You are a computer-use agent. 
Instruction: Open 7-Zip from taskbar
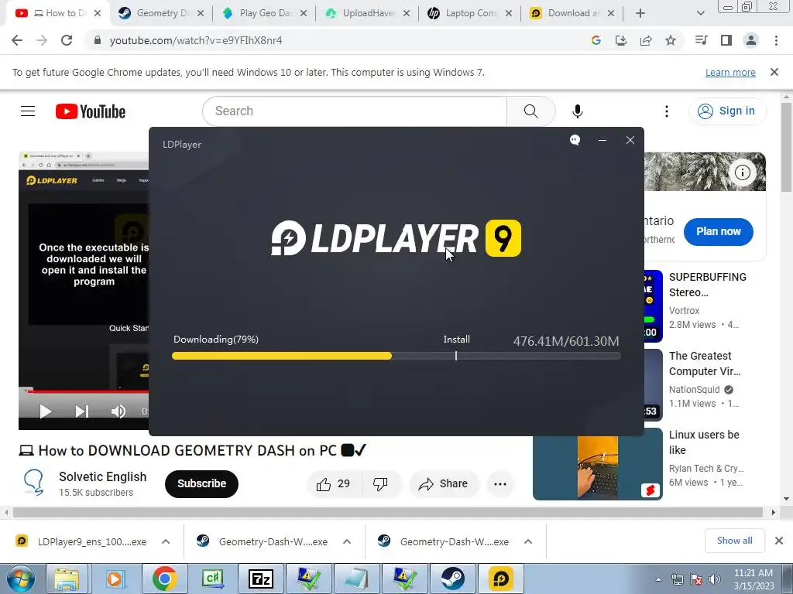coord(261,579)
